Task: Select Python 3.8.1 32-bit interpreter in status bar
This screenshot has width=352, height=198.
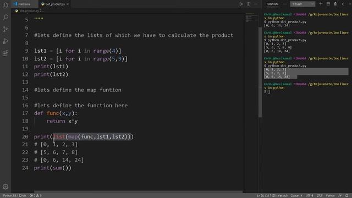Action: [x=15, y=196]
